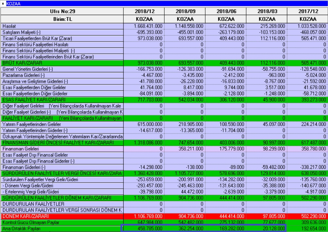Close the KOZAA panel with the x icon
Image resolution: width=328 pixels, height=232 pixels.
(3, 4)
